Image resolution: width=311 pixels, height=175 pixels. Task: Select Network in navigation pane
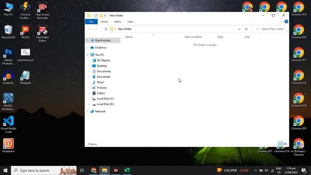point(100,111)
